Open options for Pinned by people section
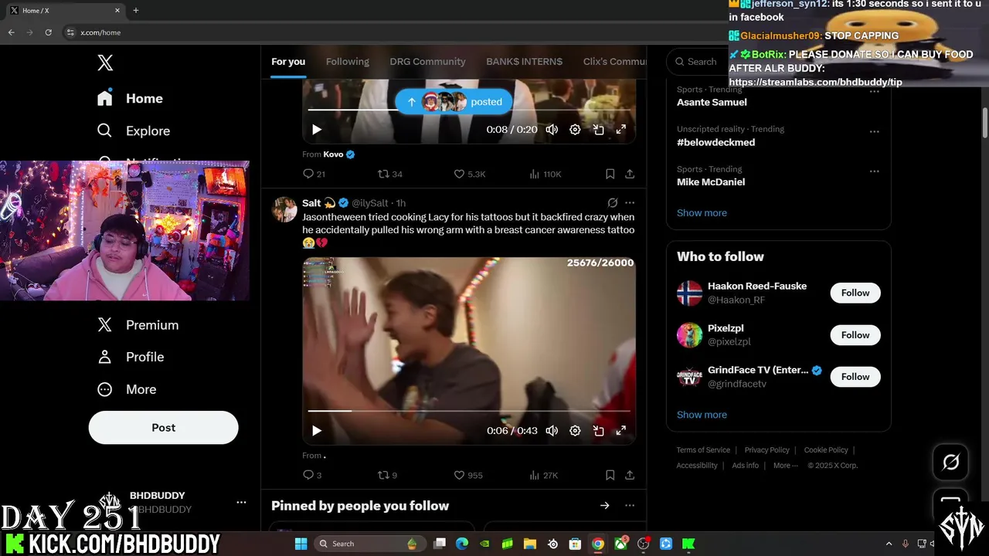This screenshot has width=989, height=556. [x=630, y=506]
